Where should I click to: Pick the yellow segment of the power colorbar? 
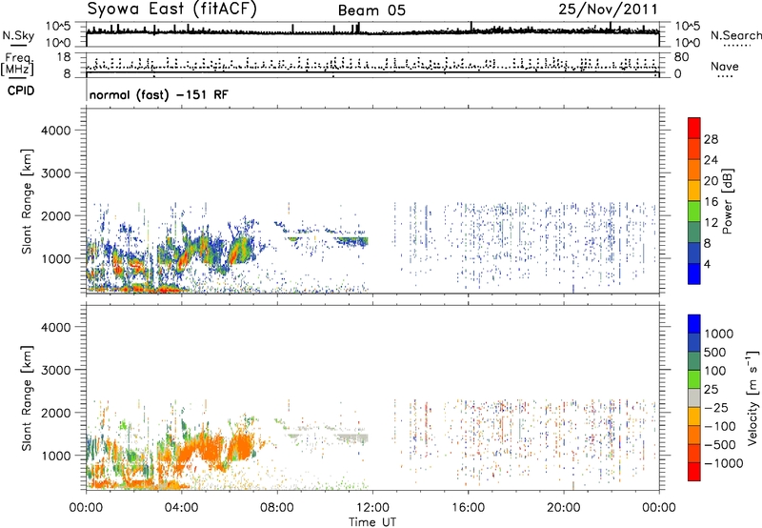click(694, 191)
